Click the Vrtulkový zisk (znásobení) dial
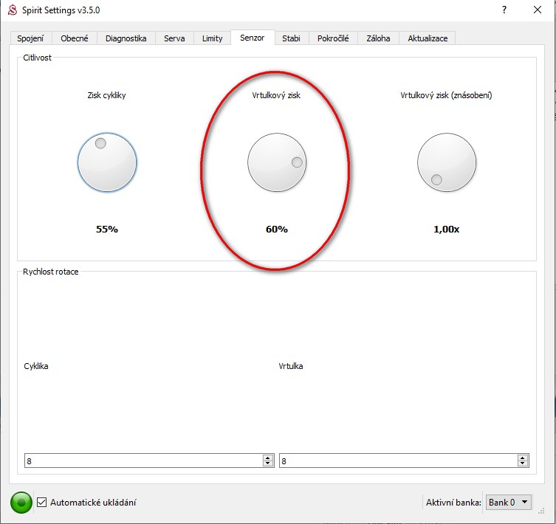This screenshot has width=556, height=524. [x=447, y=162]
